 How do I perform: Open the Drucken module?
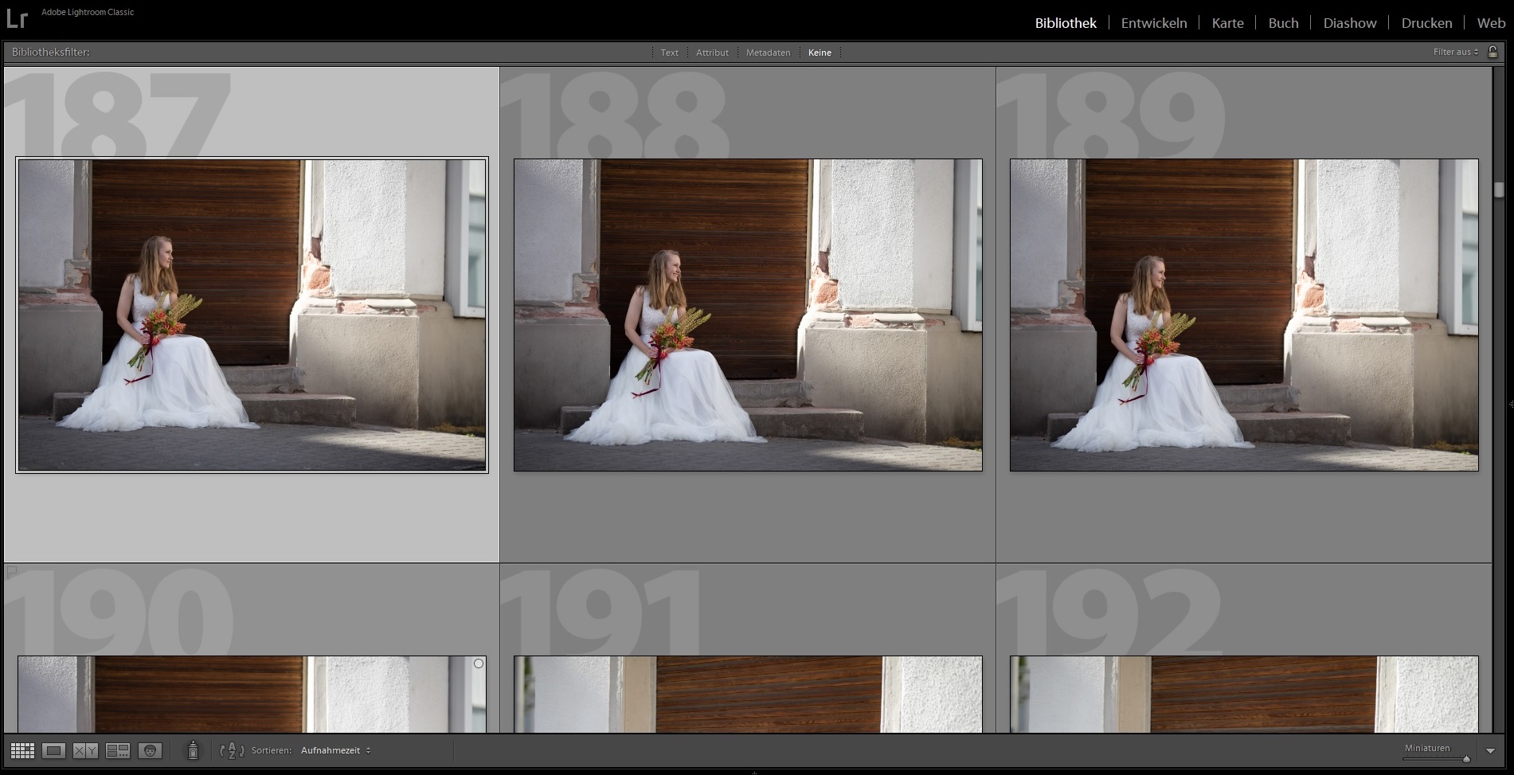[1426, 23]
